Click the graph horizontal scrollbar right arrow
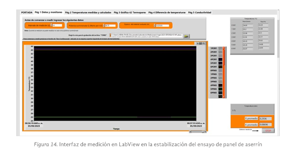 (x=205, y=132)
